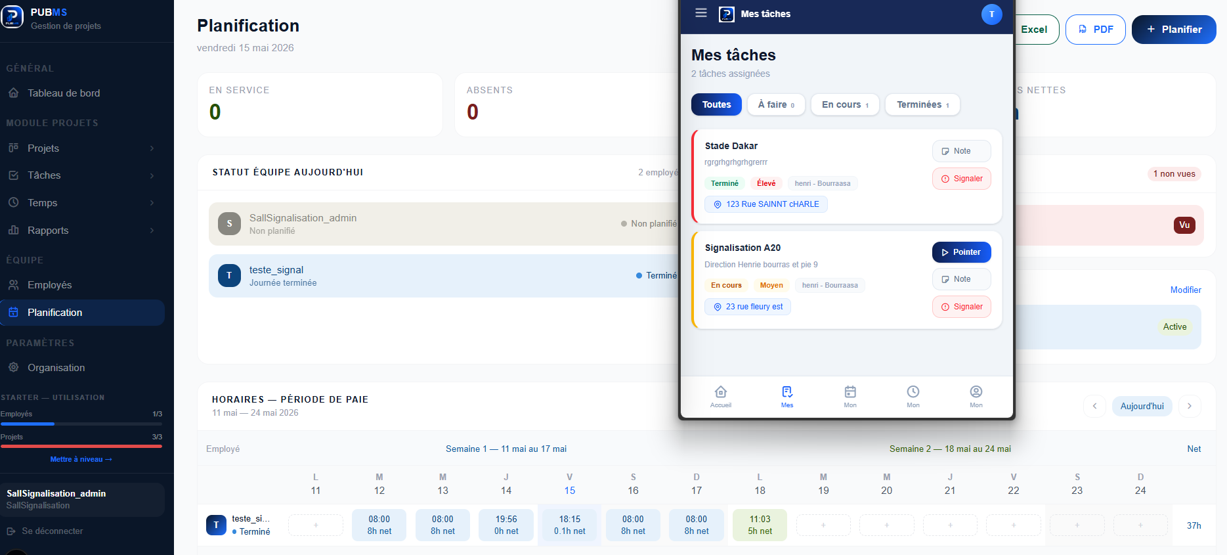Click the Employés usage progress bar
The width and height of the screenshot is (1227, 555).
(x=81, y=424)
